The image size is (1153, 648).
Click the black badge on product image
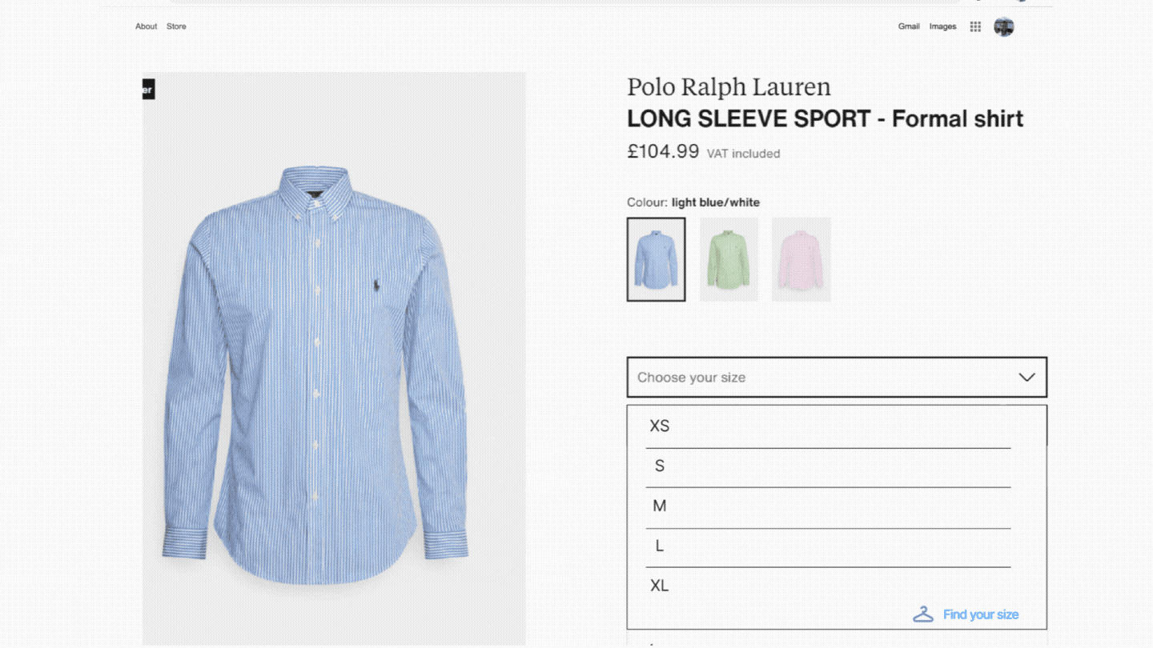(x=148, y=90)
